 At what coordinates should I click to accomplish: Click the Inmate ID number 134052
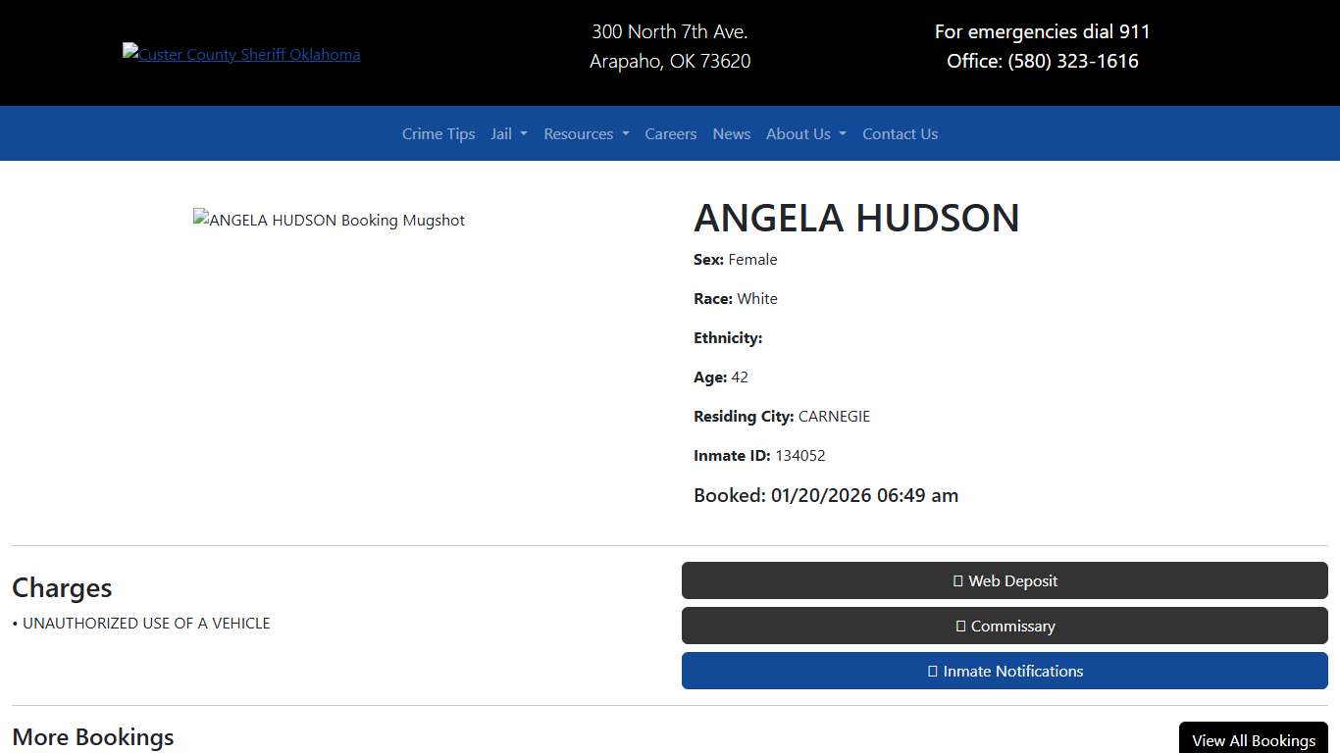[800, 455]
